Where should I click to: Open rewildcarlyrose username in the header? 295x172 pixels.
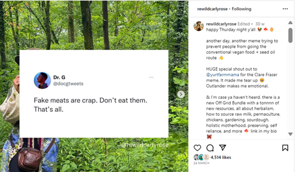pyautogui.click(x=212, y=9)
